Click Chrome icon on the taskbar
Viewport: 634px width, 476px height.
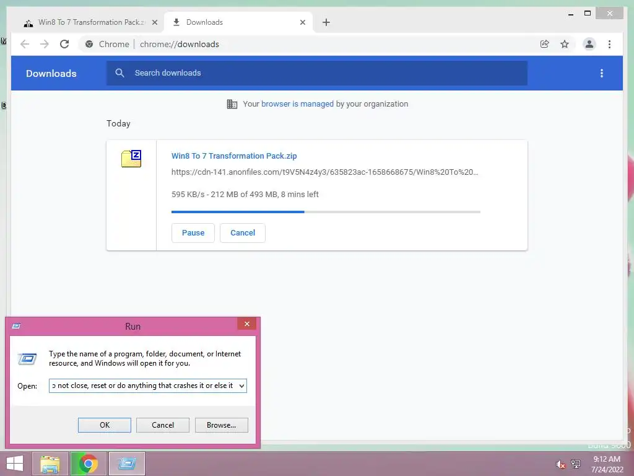tap(88, 464)
